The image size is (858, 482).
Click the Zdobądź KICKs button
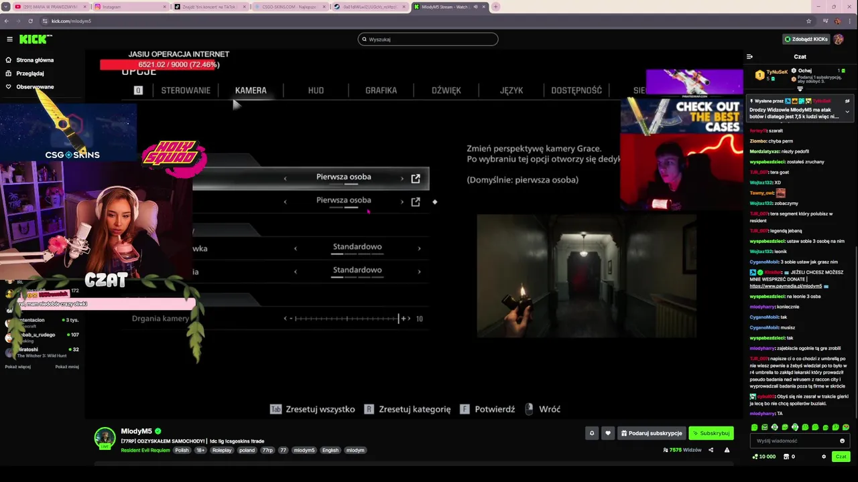point(806,39)
